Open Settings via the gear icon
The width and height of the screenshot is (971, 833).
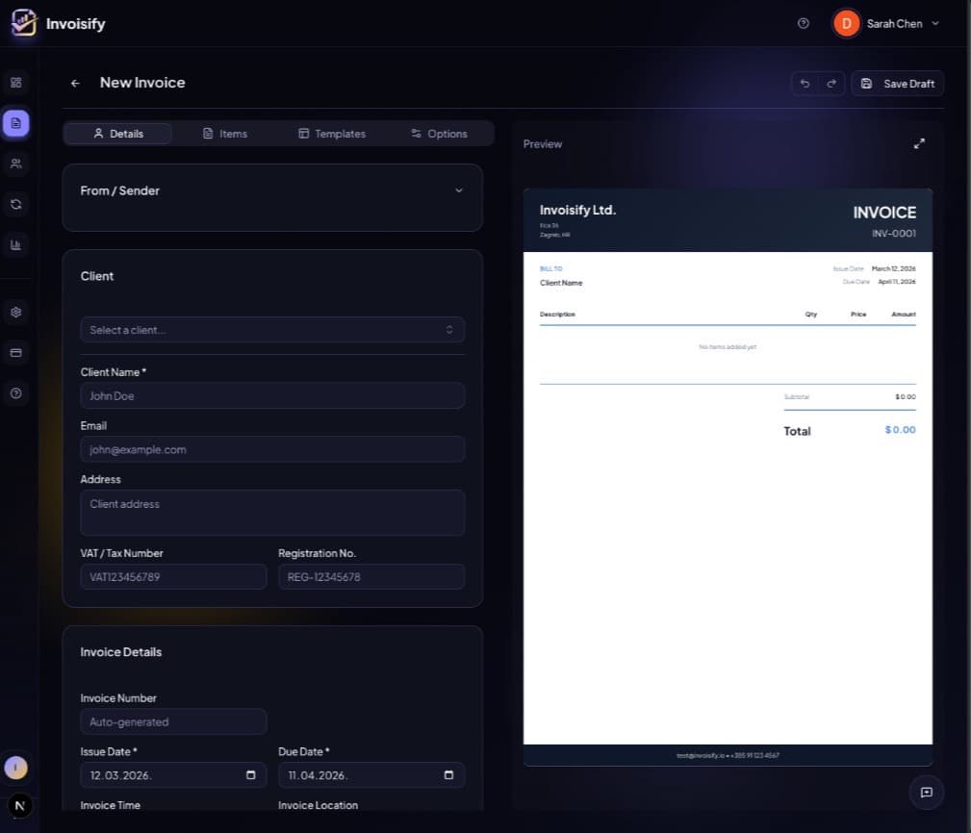click(15, 312)
